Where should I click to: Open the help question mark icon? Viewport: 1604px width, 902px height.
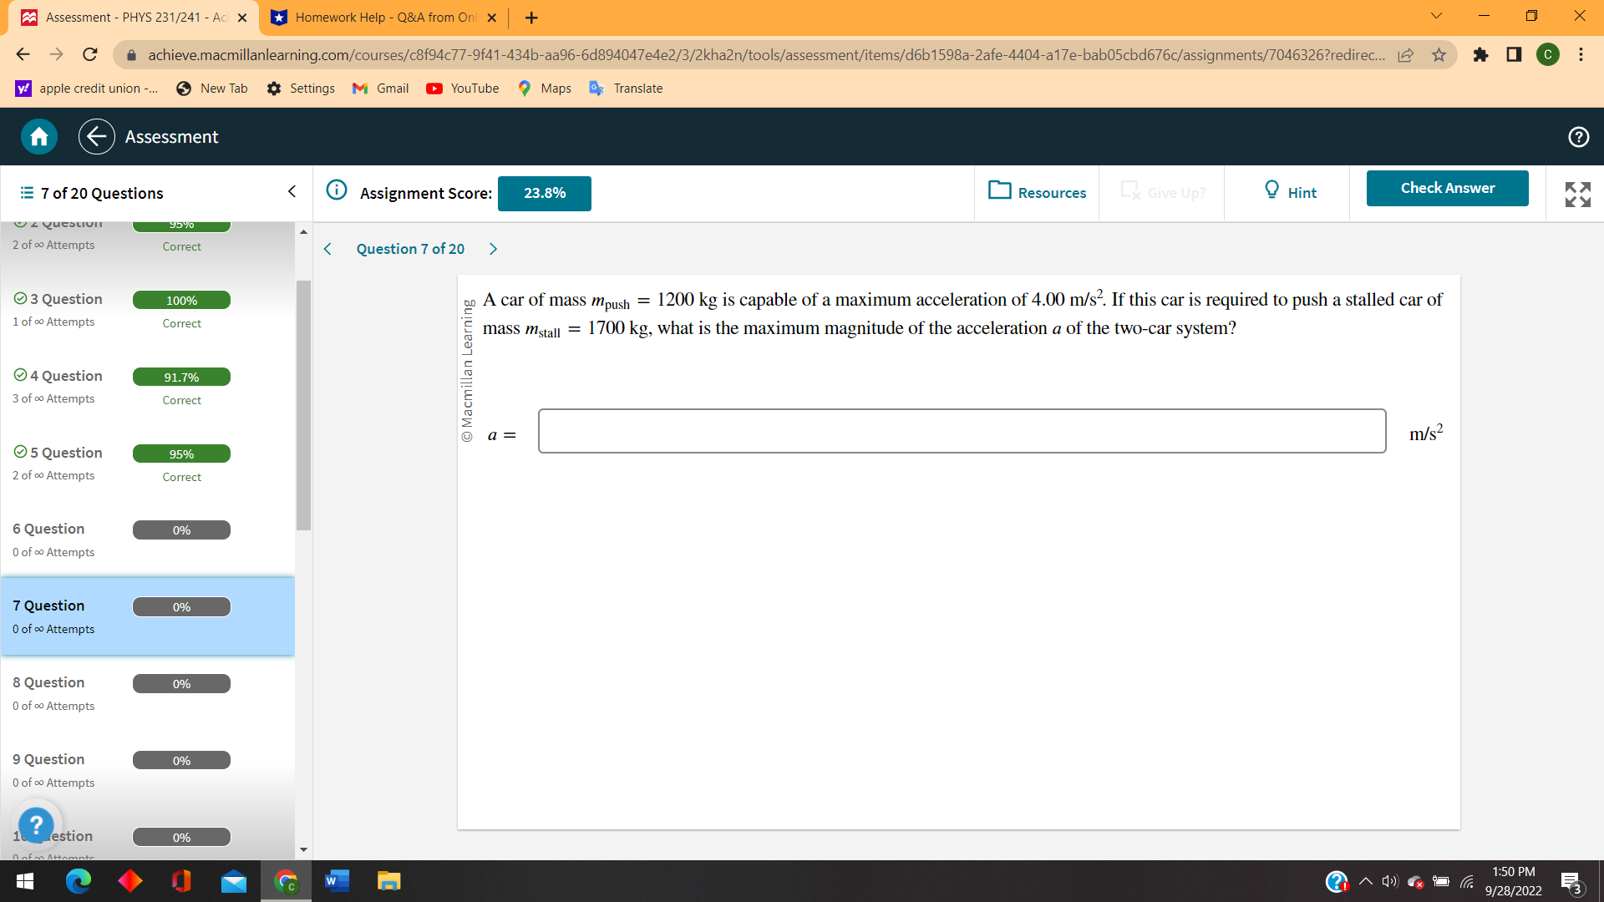pyautogui.click(x=1578, y=137)
